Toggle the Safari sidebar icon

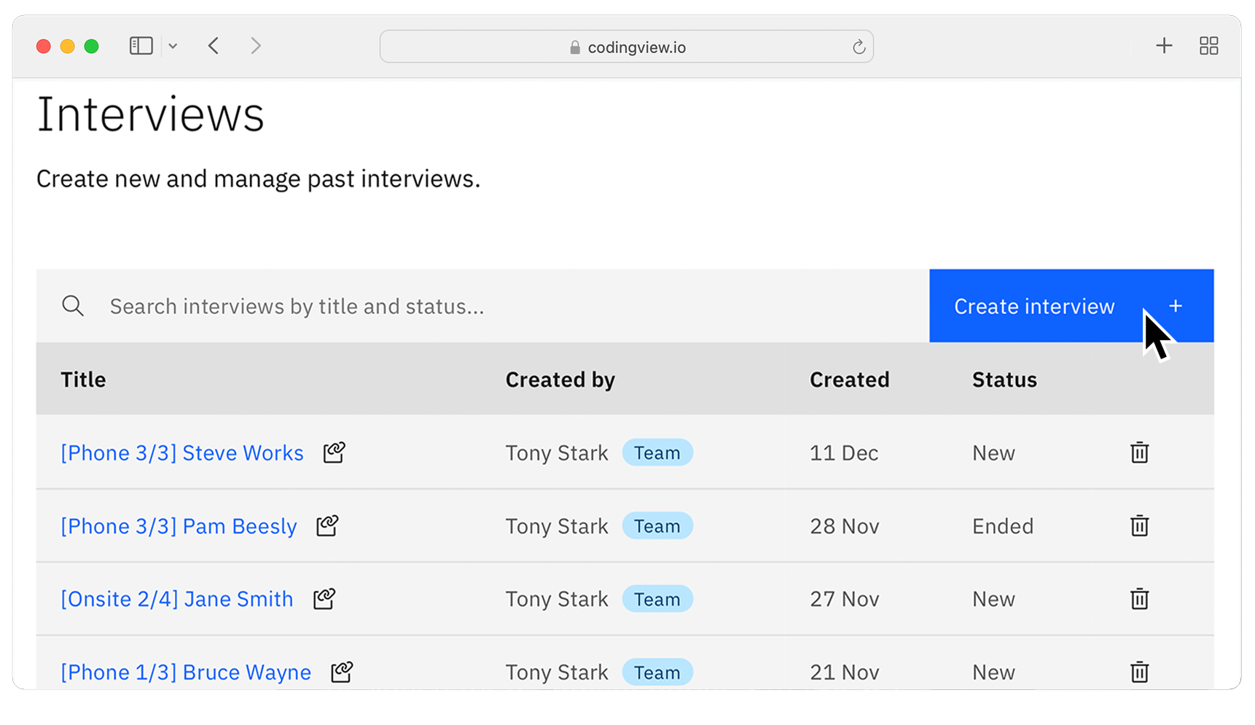141,46
